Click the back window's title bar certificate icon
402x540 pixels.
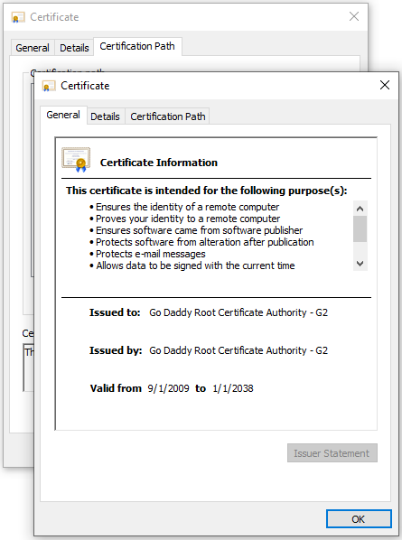tap(18, 17)
